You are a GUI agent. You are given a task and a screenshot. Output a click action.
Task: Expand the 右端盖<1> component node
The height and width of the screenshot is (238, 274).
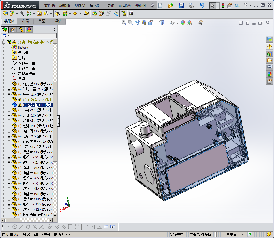[9, 100]
